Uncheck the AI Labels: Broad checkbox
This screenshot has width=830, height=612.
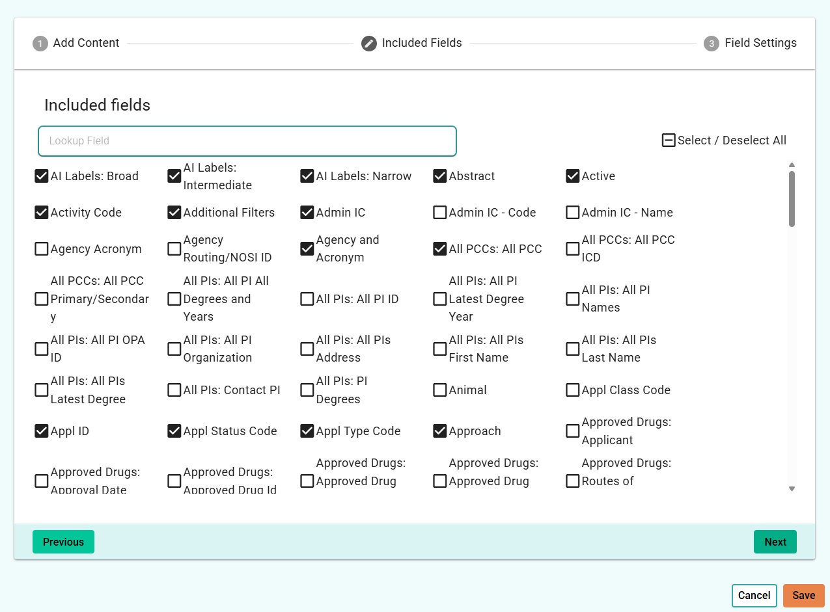pos(42,176)
